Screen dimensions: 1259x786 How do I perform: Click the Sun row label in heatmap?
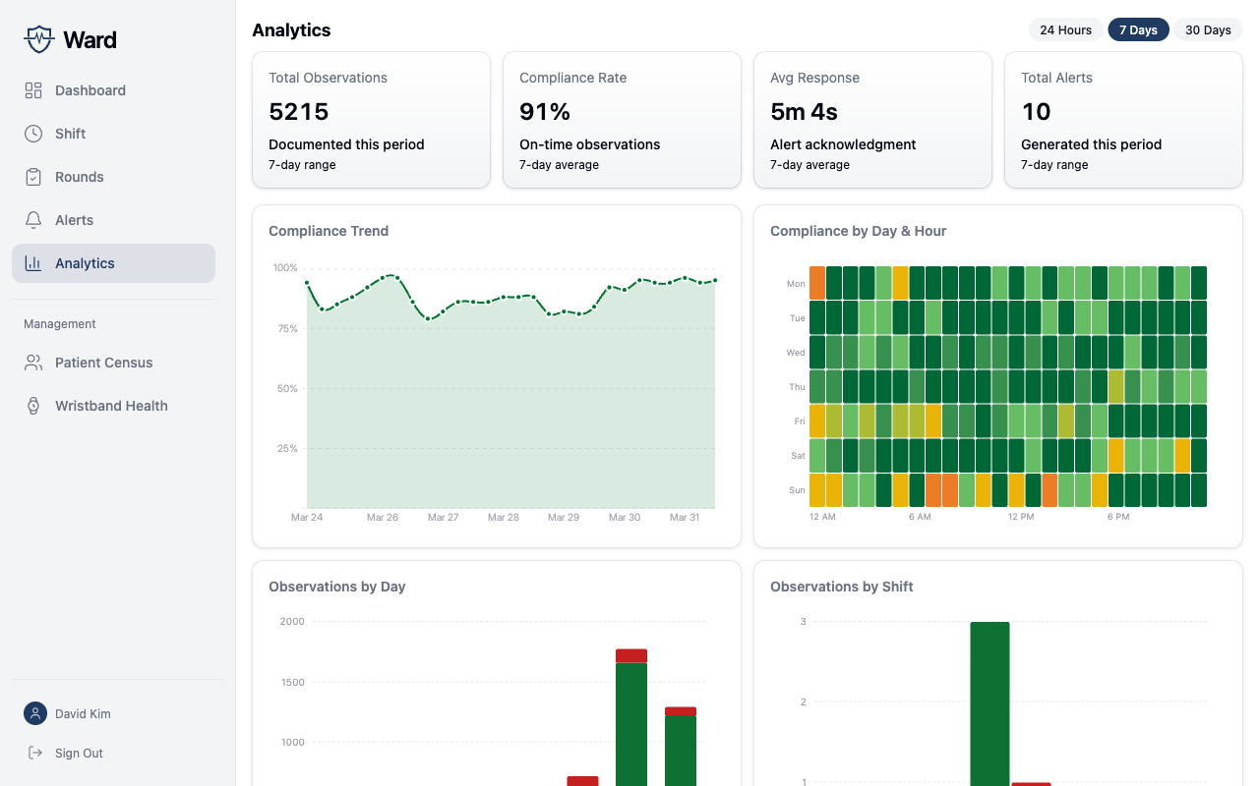(797, 490)
